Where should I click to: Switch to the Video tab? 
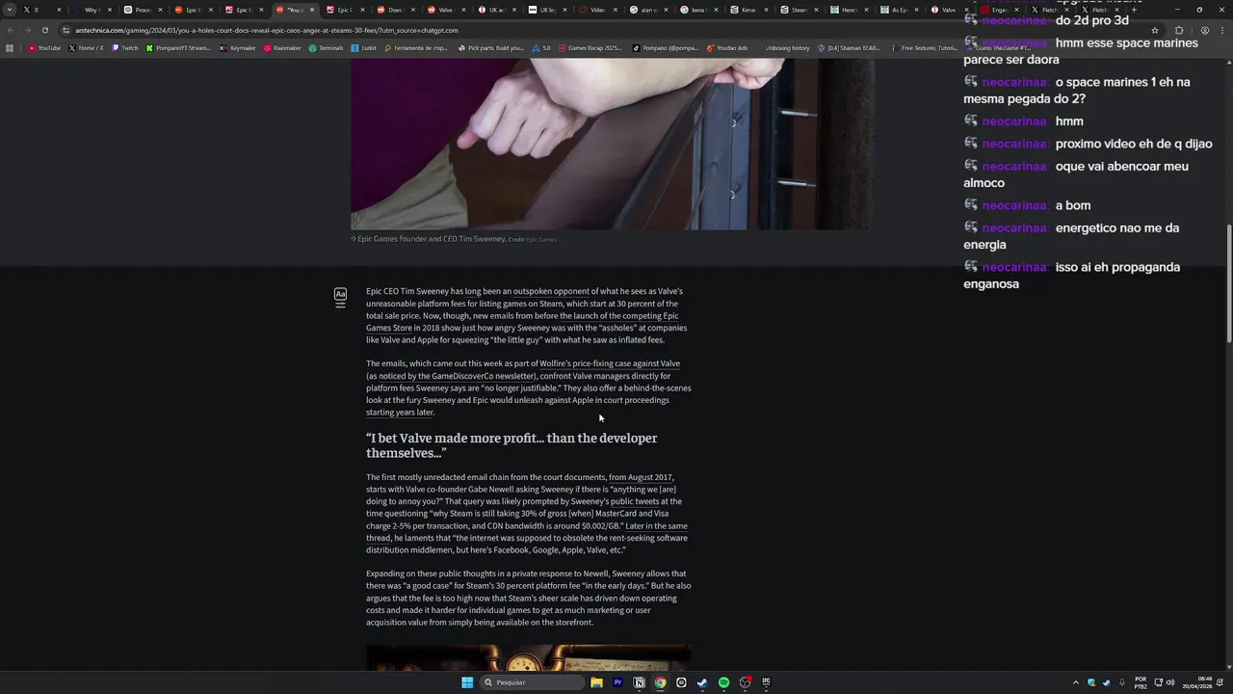point(597,10)
